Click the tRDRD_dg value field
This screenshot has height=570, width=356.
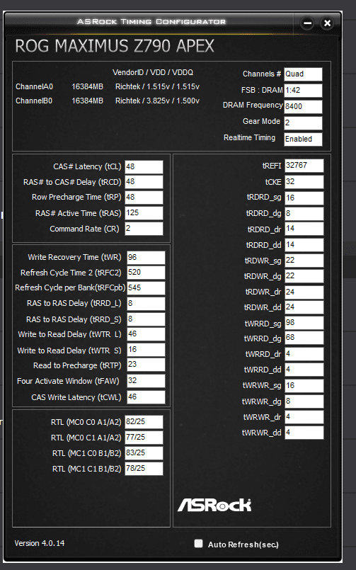304,214
